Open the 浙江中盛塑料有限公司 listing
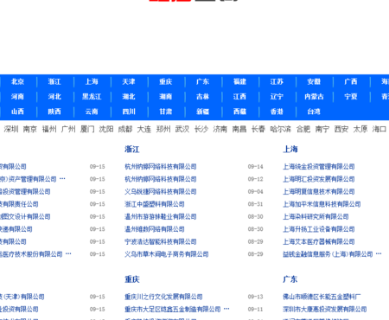The image size is (389, 320). point(155,204)
